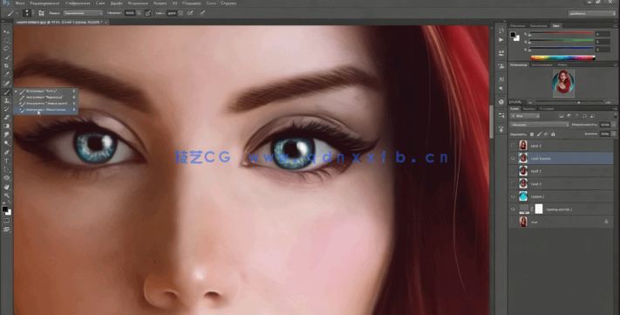Open the layer filter kind dropdown
The image size is (620, 315).
tap(525, 116)
